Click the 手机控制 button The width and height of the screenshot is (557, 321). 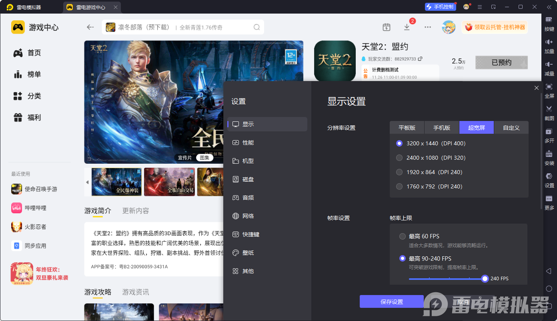click(440, 7)
